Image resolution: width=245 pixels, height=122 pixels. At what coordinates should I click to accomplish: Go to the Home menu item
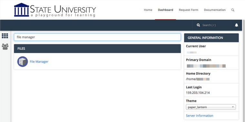click(148, 10)
